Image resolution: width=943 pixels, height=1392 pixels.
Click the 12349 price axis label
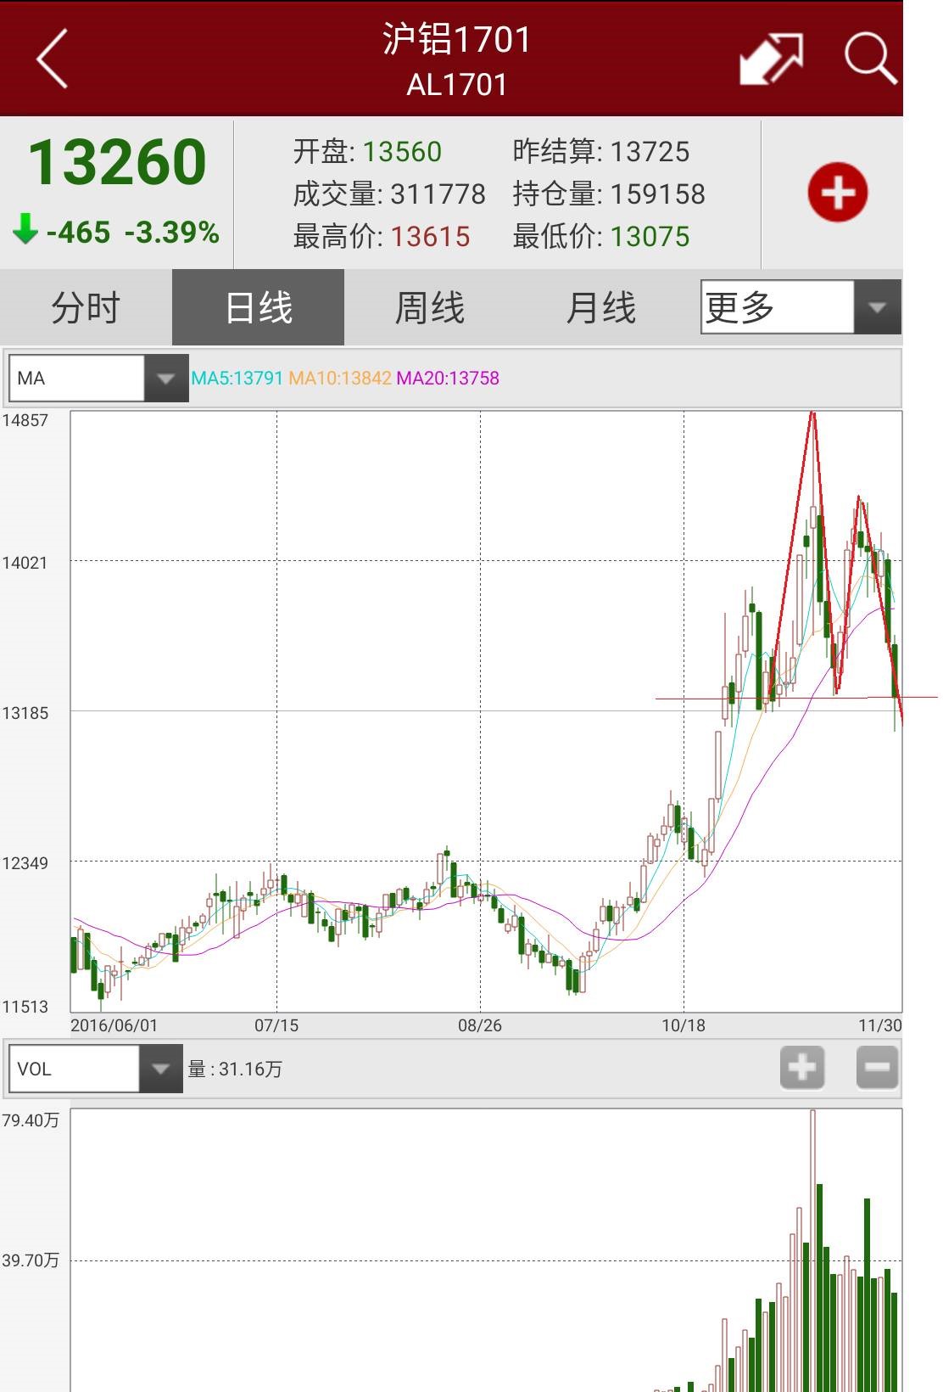(25, 863)
